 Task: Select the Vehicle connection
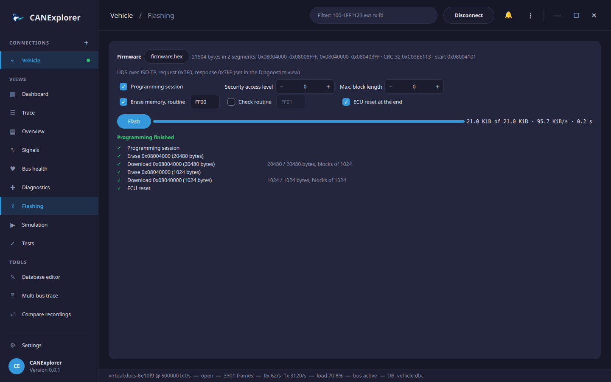tap(49, 60)
